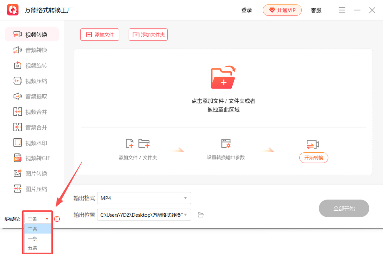Click the 登录 link
Screen dimensions: 383x254
click(247, 10)
